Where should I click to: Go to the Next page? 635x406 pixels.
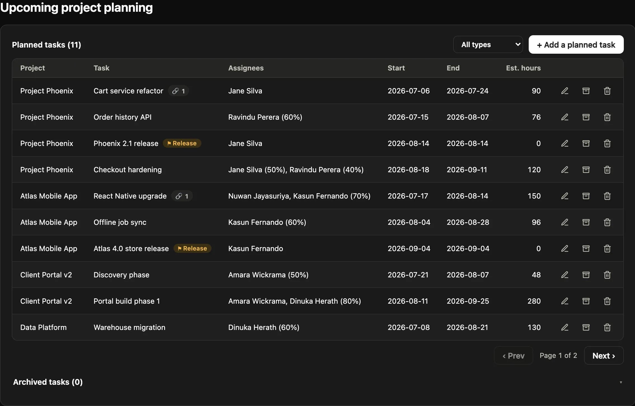[x=604, y=356]
